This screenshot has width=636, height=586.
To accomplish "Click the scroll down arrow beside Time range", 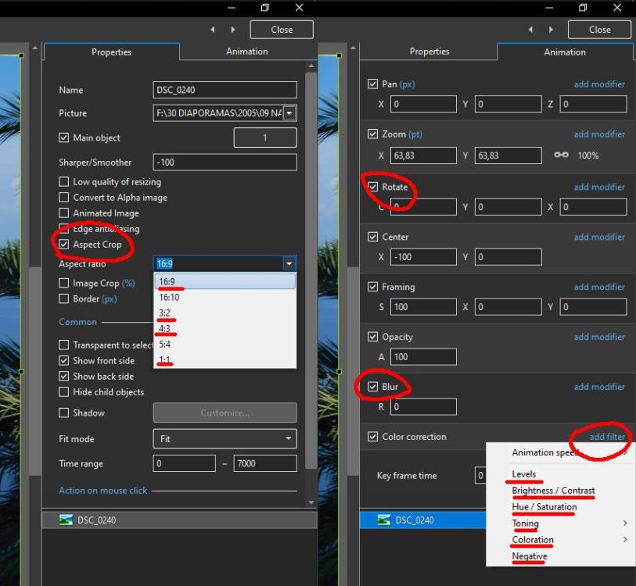I will pos(311,502).
